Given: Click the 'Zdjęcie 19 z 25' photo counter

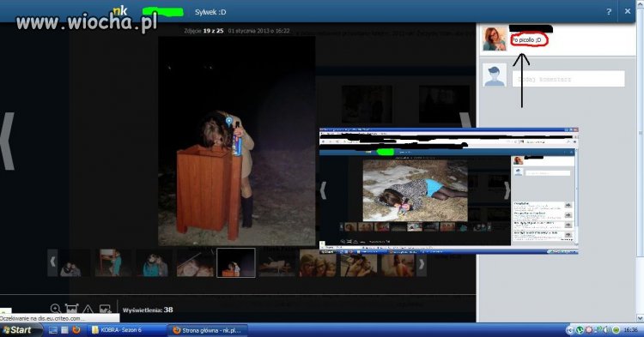Looking at the screenshot, I should pyautogui.click(x=204, y=31).
